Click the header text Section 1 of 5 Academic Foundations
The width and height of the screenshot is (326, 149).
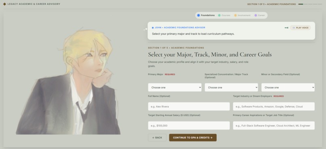tap(271, 4)
